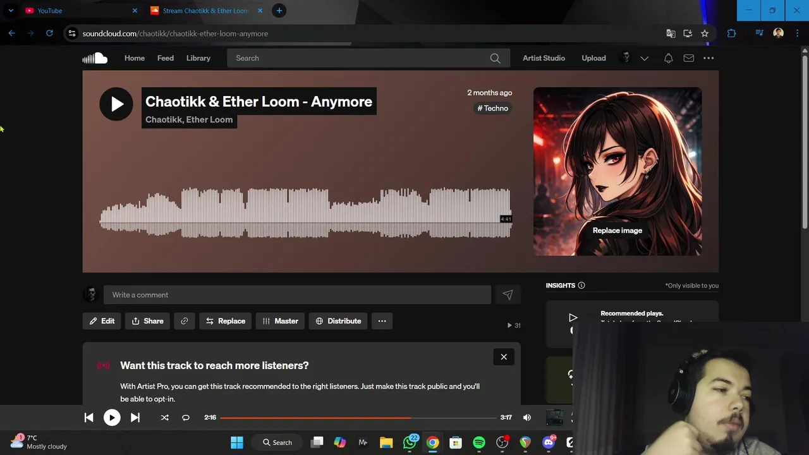
Task: Open Spotify from the taskbar
Action: tap(479, 442)
